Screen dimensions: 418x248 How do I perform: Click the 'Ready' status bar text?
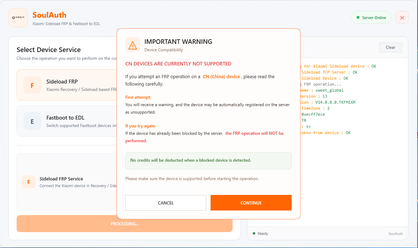[263, 233]
